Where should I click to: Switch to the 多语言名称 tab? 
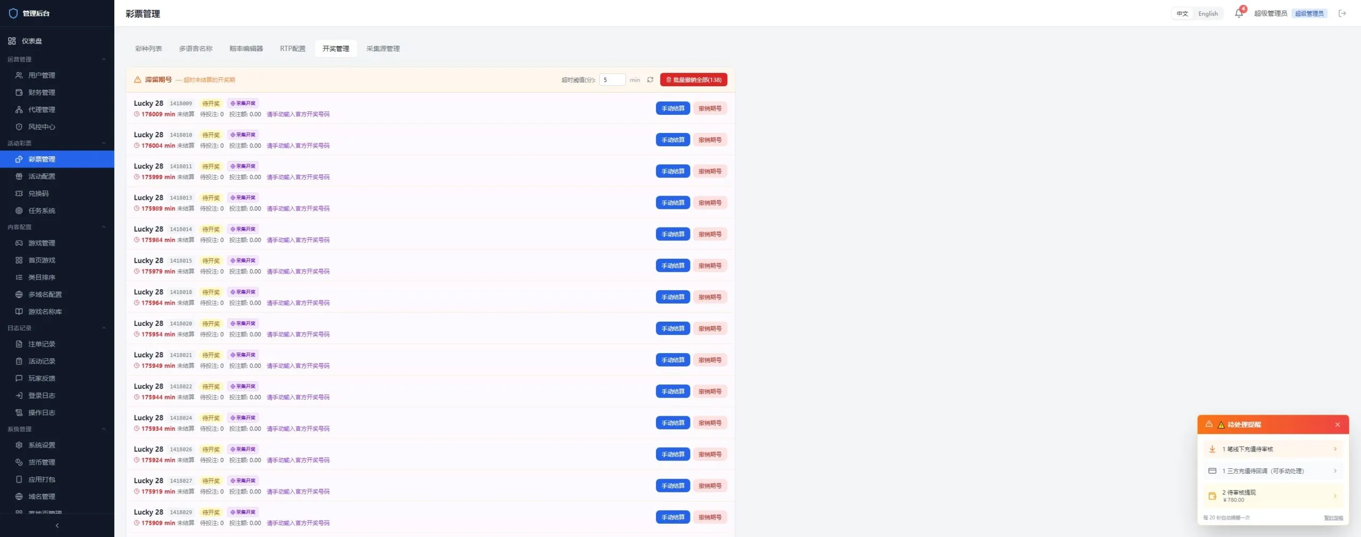pos(196,48)
